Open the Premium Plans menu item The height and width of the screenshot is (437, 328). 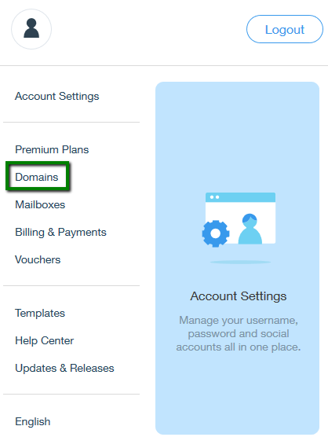(52, 149)
